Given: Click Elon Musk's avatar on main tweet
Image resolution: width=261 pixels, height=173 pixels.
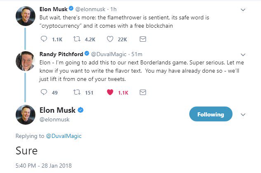Looking at the screenshot, I should pos(26,114).
